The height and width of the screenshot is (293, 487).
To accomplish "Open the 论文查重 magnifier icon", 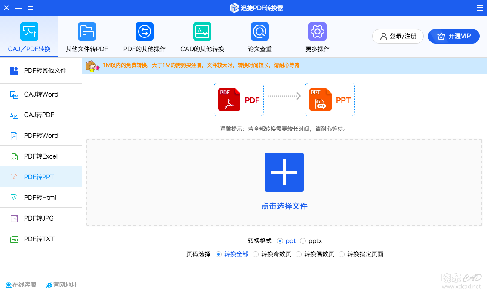I will 260,31.
